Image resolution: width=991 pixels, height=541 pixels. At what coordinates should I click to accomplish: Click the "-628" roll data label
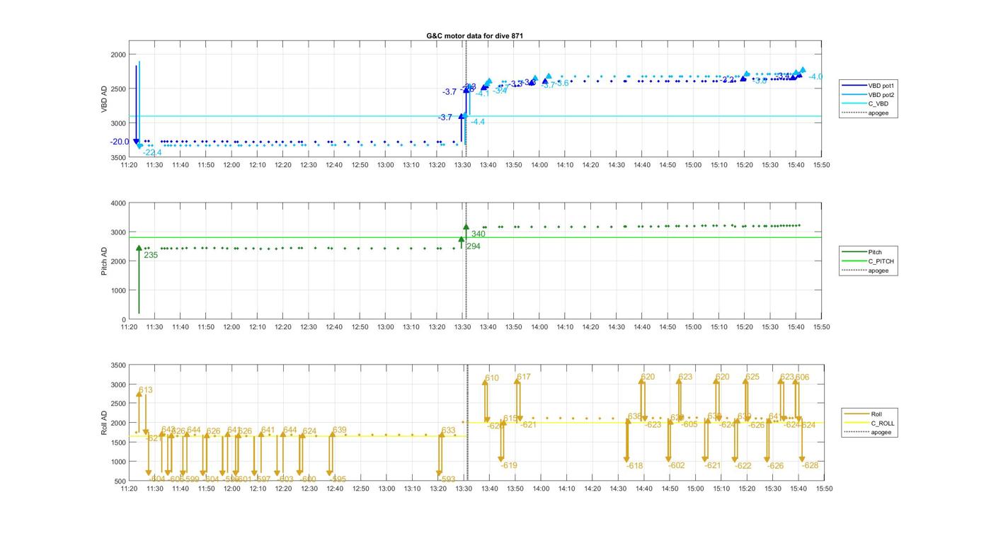click(810, 465)
